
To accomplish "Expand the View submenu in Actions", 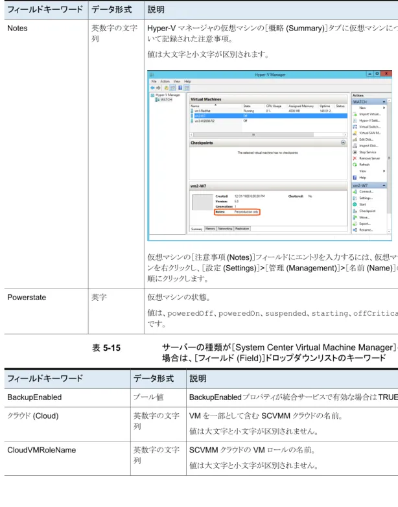I will (369, 171).
